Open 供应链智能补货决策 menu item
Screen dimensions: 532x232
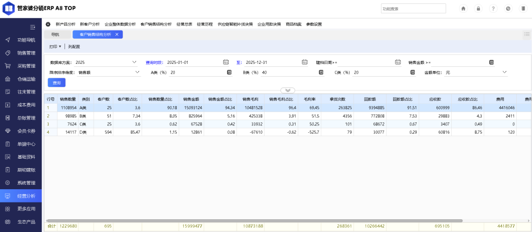235,25
